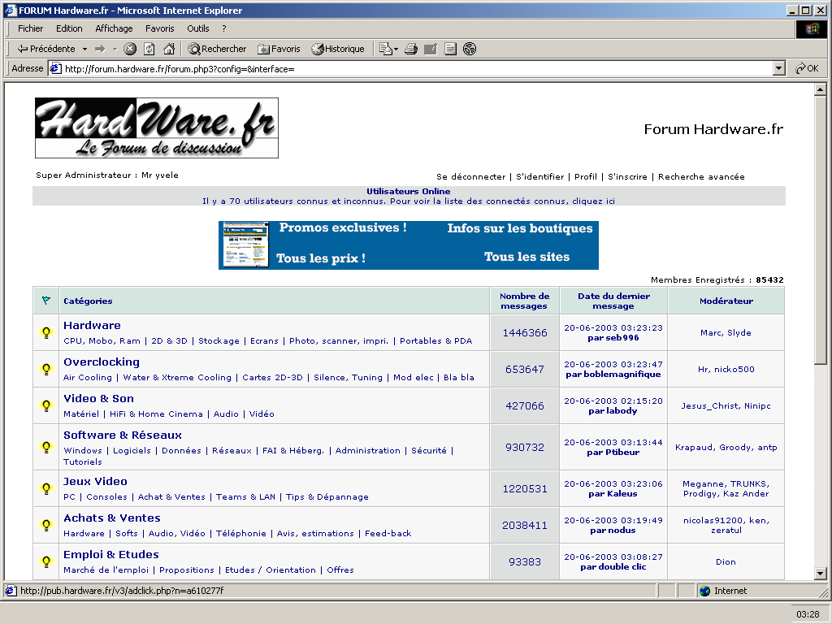Click the vertical scrollbar thumb
The height and width of the screenshot is (624, 832).
821,230
